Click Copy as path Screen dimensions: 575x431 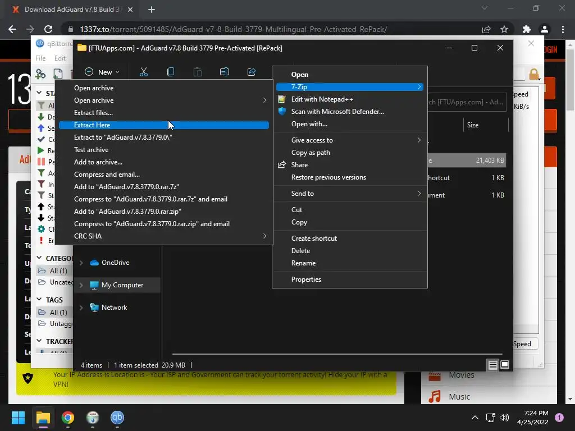(311, 153)
